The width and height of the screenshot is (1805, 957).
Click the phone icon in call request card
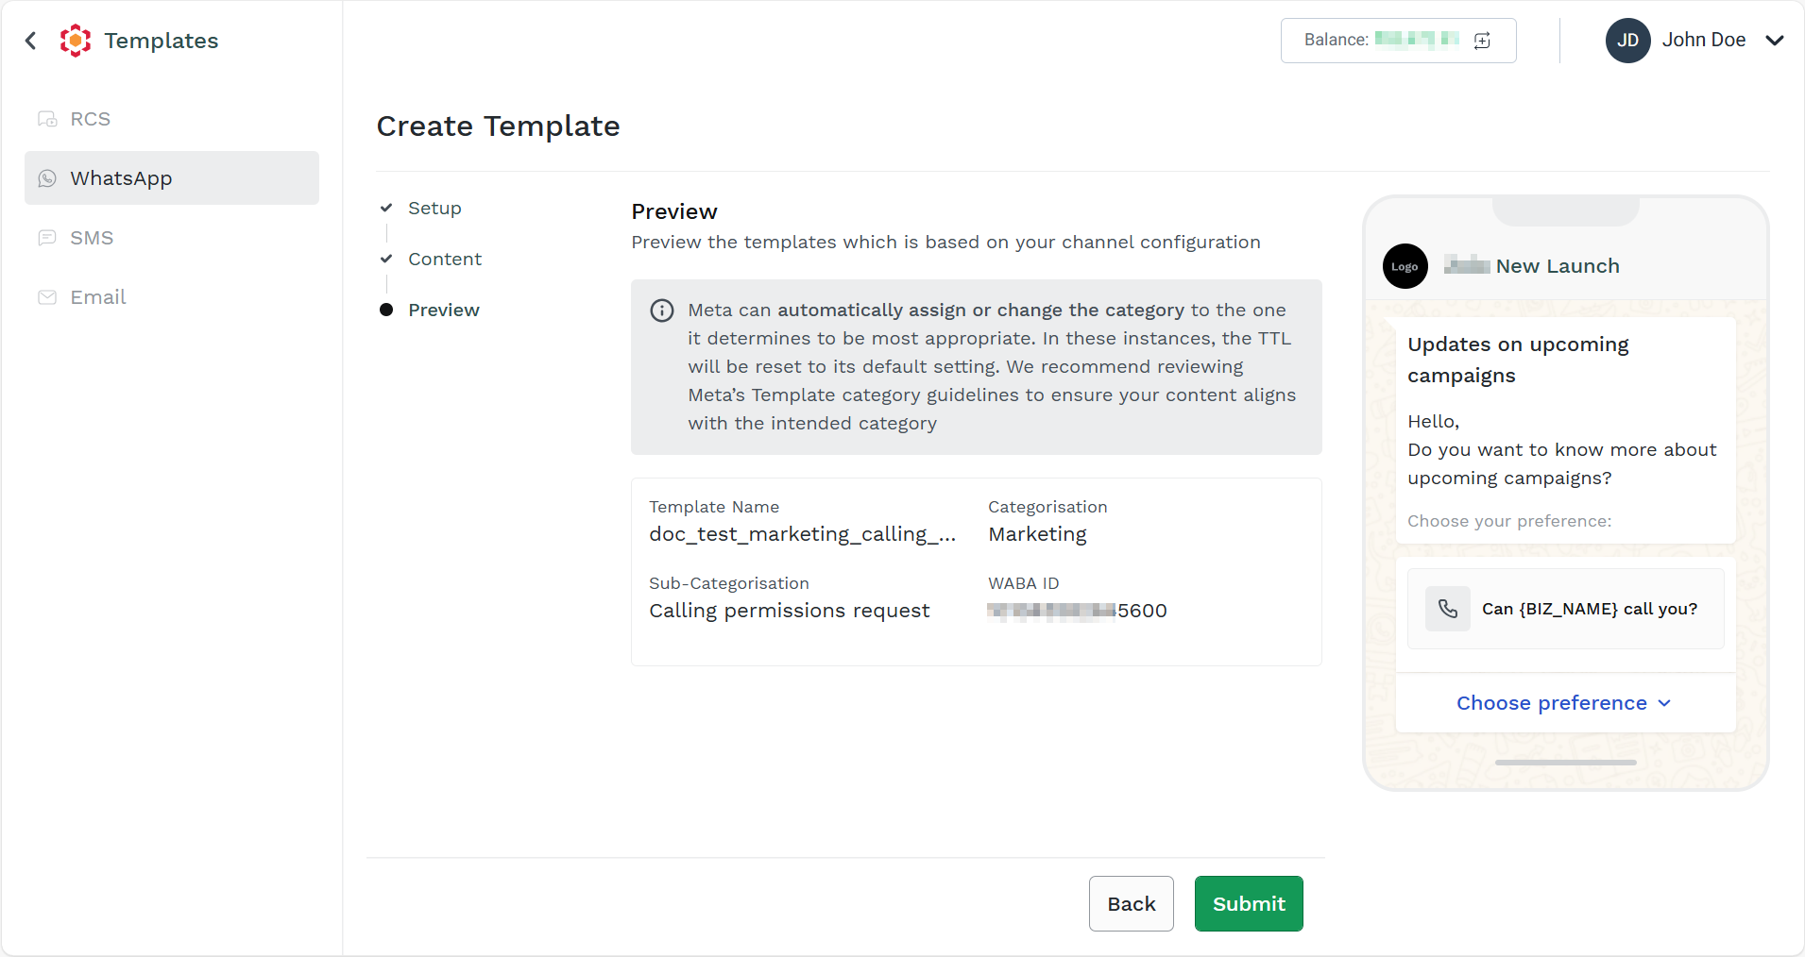point(1448,609)
